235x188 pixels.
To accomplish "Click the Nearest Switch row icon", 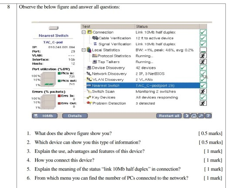I will pos(89,85).
